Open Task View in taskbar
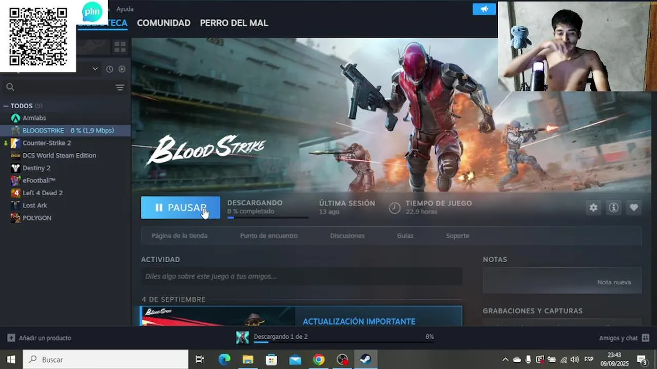The image size is (657, 369). (x=200, y=360)
